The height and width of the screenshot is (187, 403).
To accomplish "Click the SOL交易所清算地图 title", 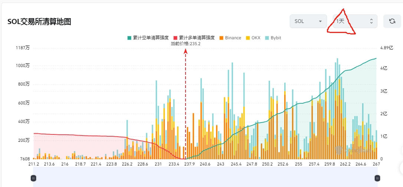I will 39,21.
